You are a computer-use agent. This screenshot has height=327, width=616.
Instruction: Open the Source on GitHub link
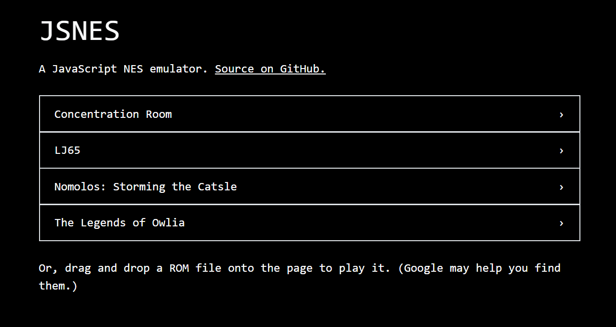(270, 69)
